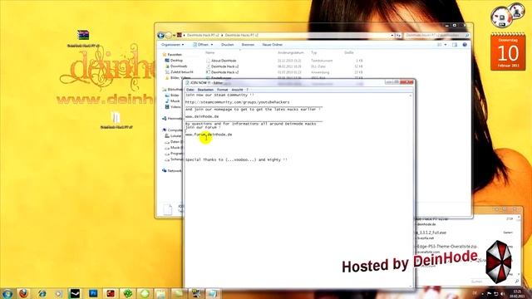This screenshot has width=532, height=299.
Task: Click the Explorer search box
Action: (x=437, y=35)
